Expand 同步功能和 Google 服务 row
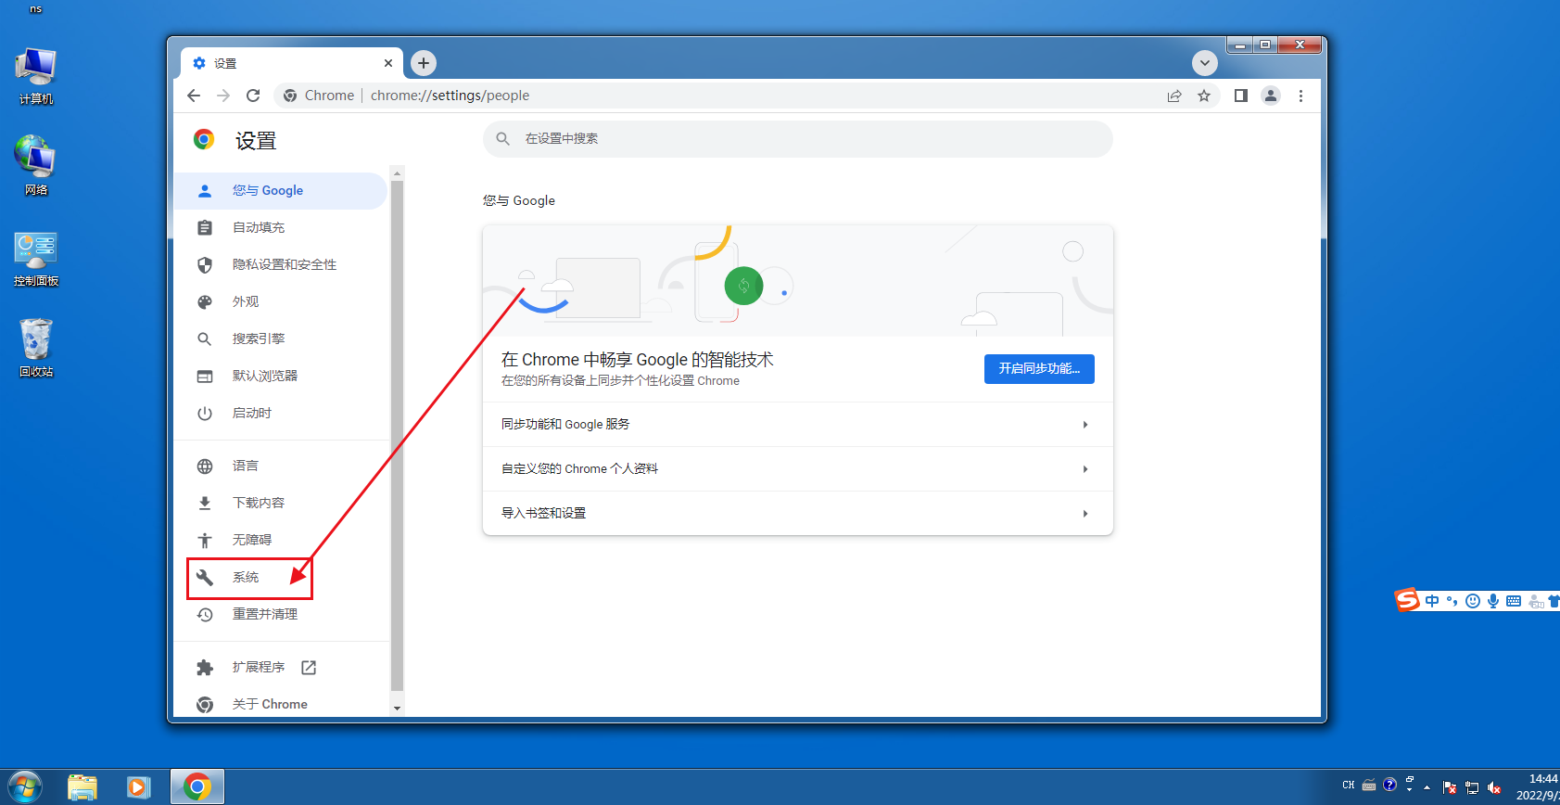 (797, 424)
